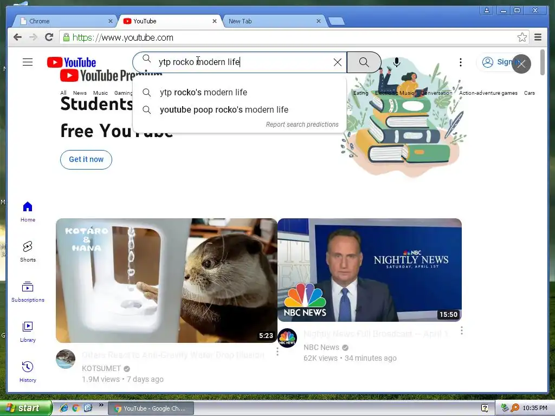Click Report search predictions
555x416 pixels.
click(302, 125)
